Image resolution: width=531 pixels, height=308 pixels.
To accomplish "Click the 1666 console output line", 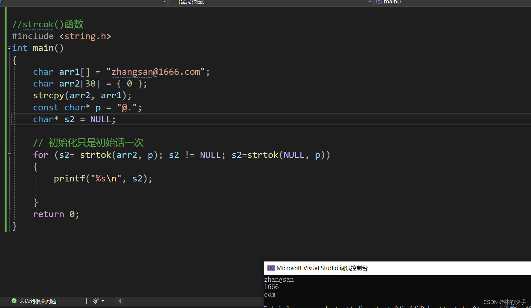I will [271, 287].
